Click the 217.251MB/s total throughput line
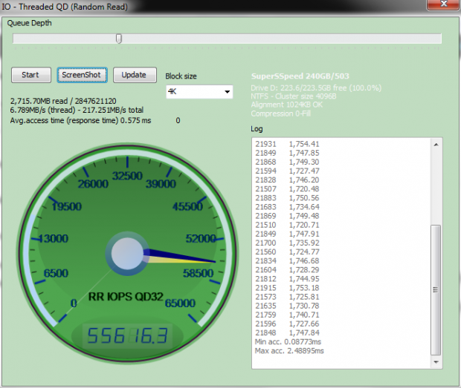 77,110
